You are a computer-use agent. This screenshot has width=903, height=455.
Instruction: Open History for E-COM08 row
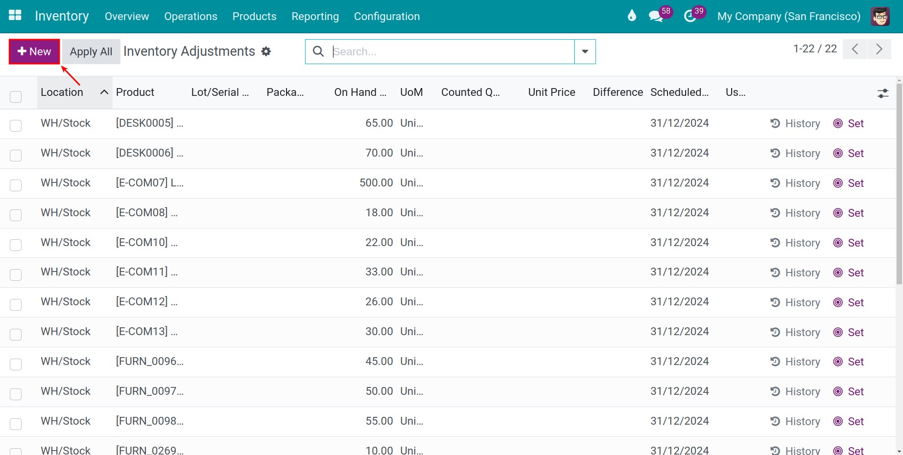[x=795, y=213]
